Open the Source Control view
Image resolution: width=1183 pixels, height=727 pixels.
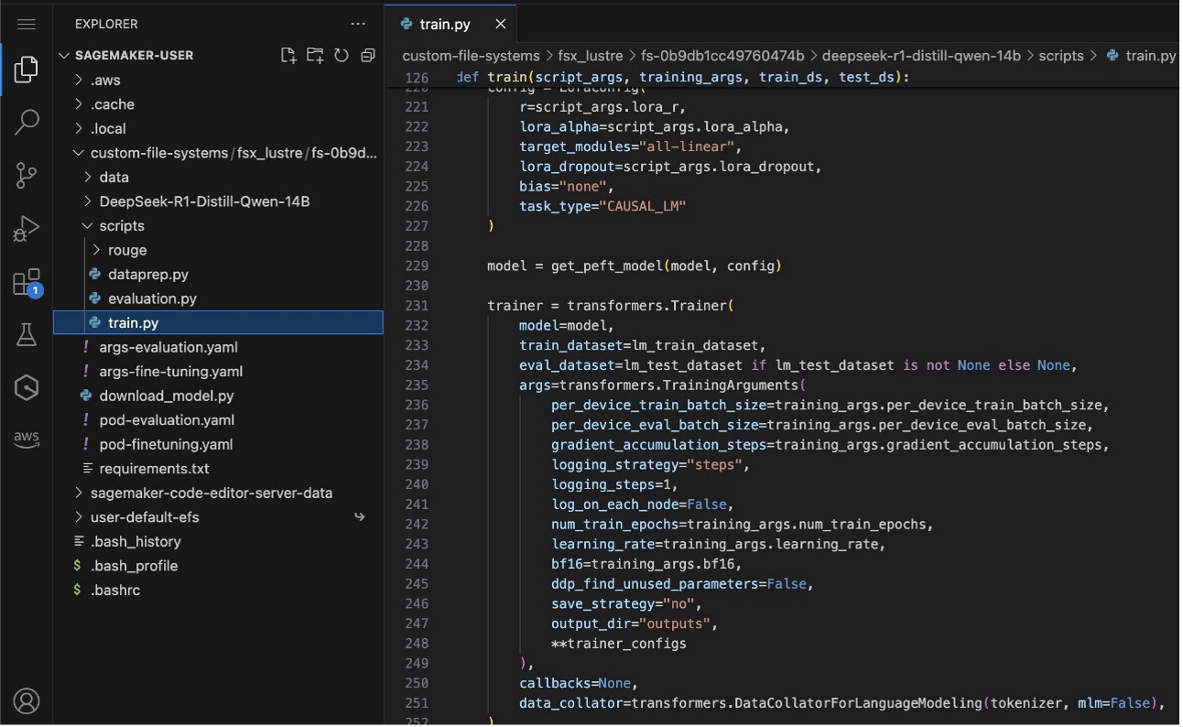point(27,174)
